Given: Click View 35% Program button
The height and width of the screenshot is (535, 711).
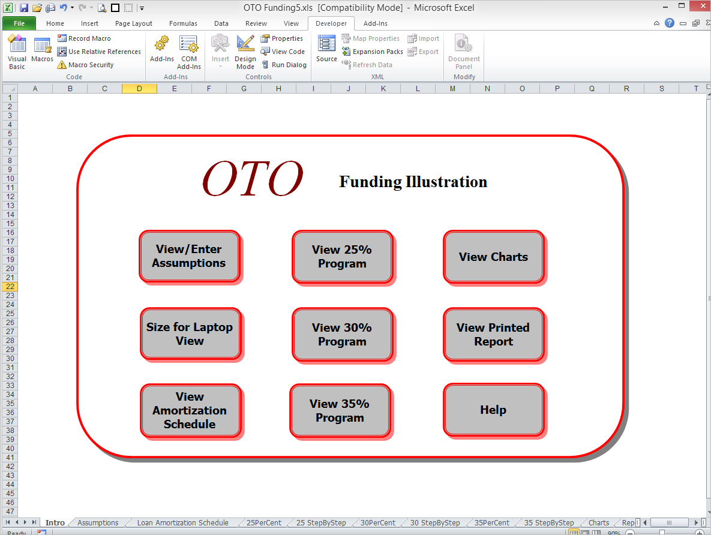Looking at the screenshot, I should [x=340, y=410].
